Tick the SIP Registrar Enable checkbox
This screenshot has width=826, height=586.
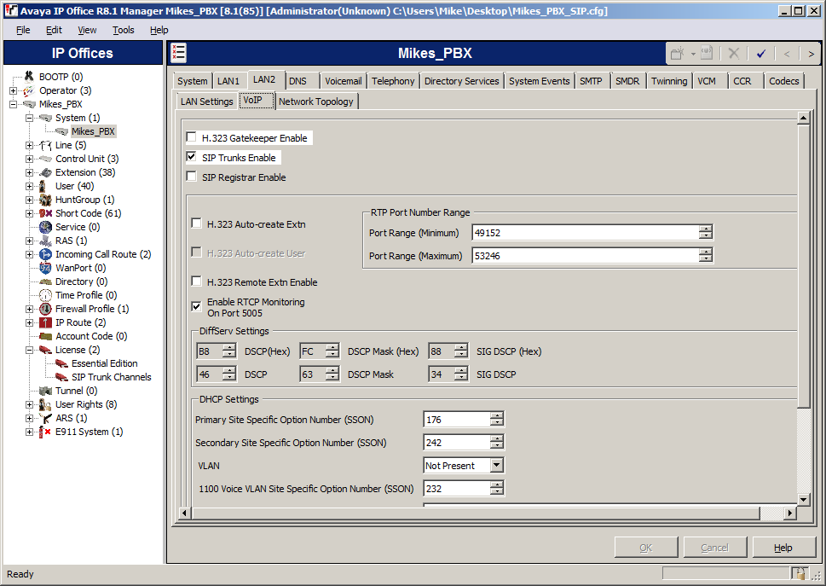(191, 177)
